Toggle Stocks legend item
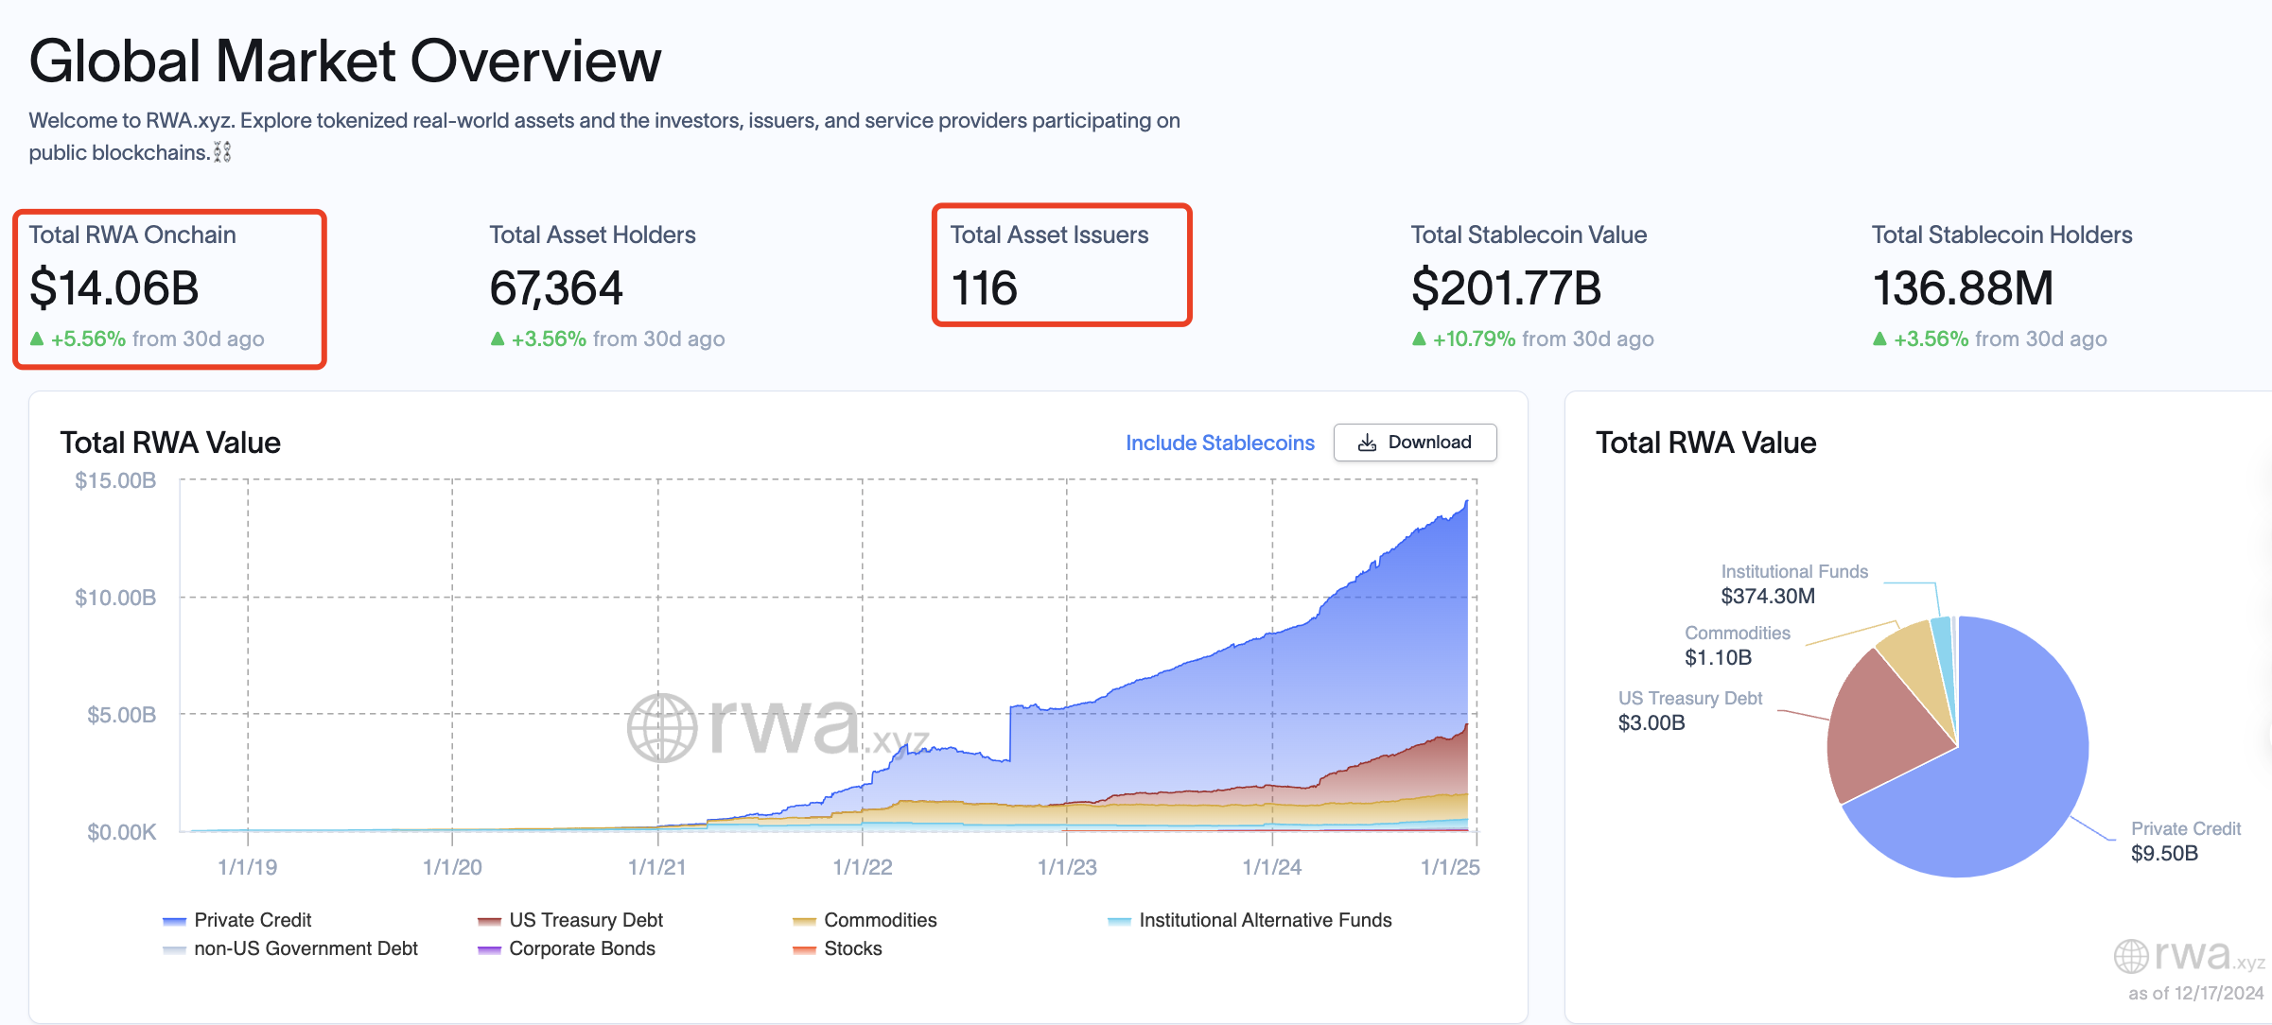The width and height of the screenshot is (2272, 1025). pyautogui.click(x=852, y=948)
